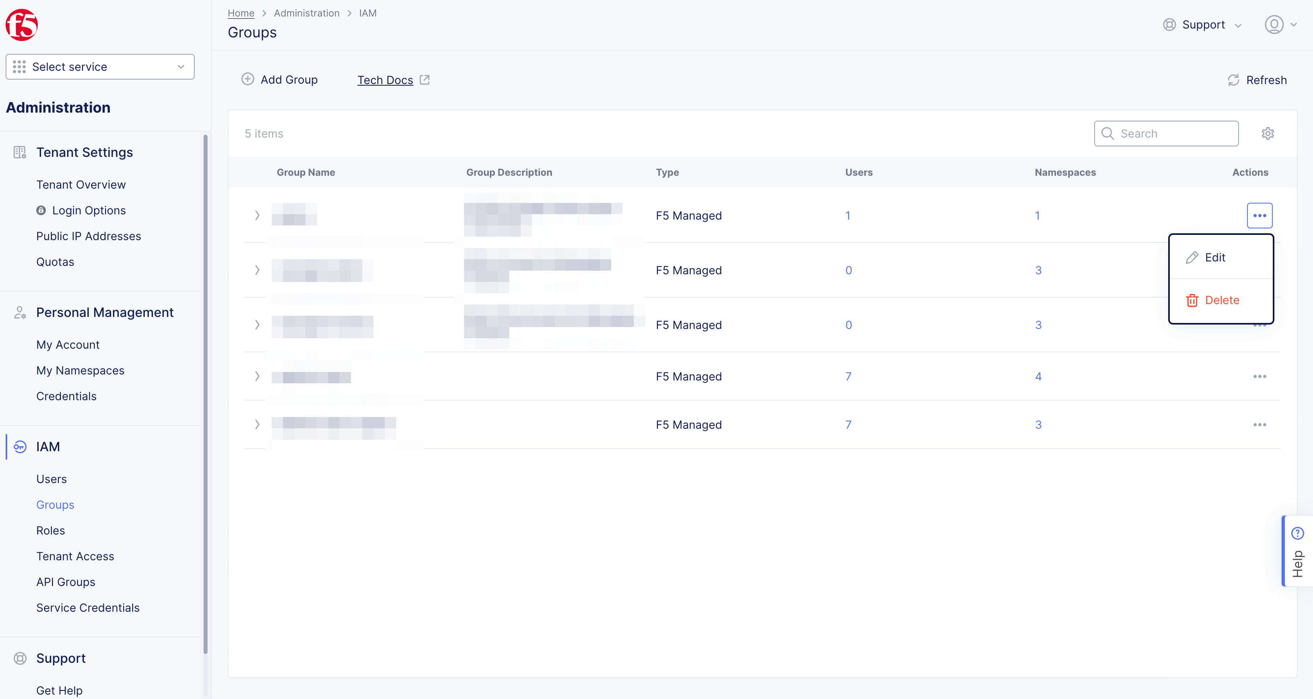Click inside the Search field
1313x699 pixels.
pos(1166,133)
